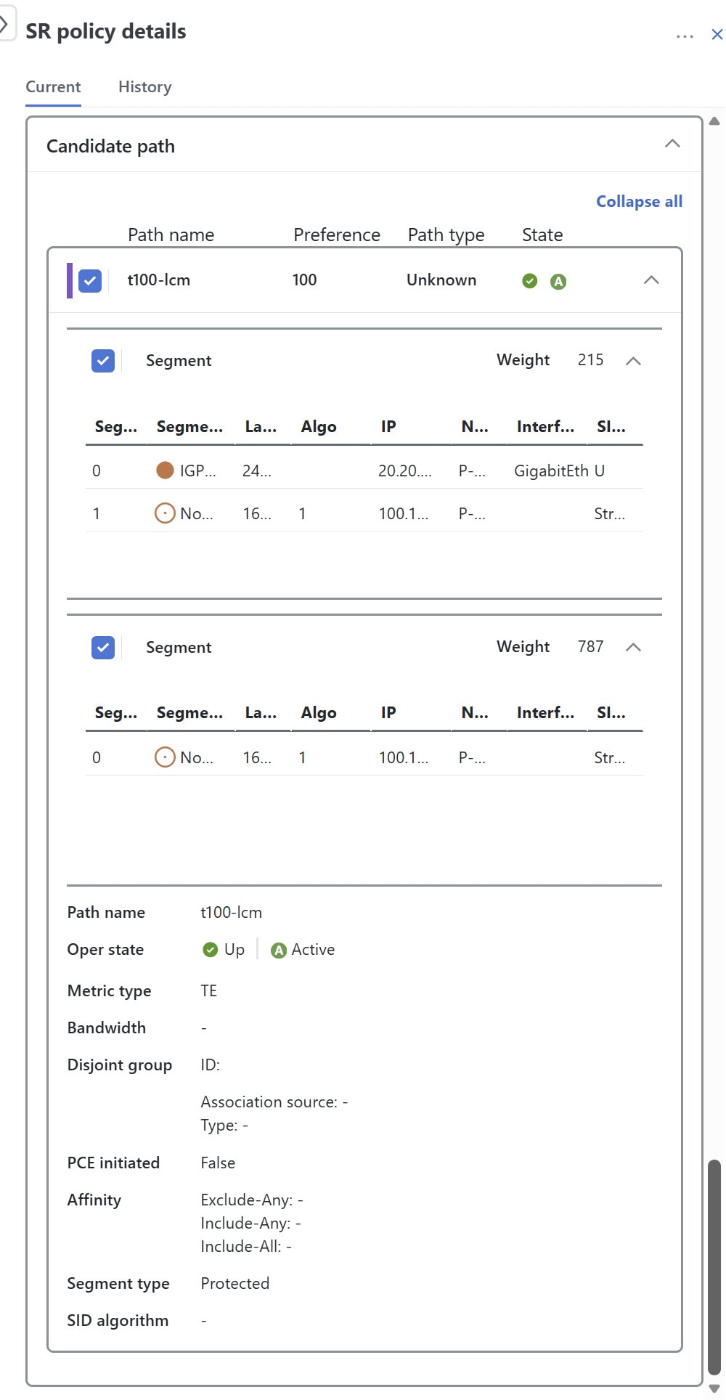The height and width of the screenshot is (1400, 726).
Task: Uncheck the Segment checkbox with weight 215
Action: click(102, 360)
